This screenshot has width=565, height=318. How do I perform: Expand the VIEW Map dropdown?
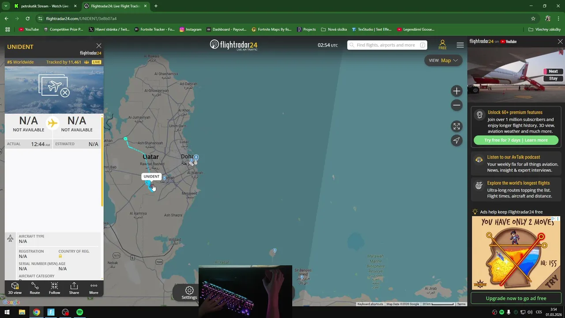443,61
